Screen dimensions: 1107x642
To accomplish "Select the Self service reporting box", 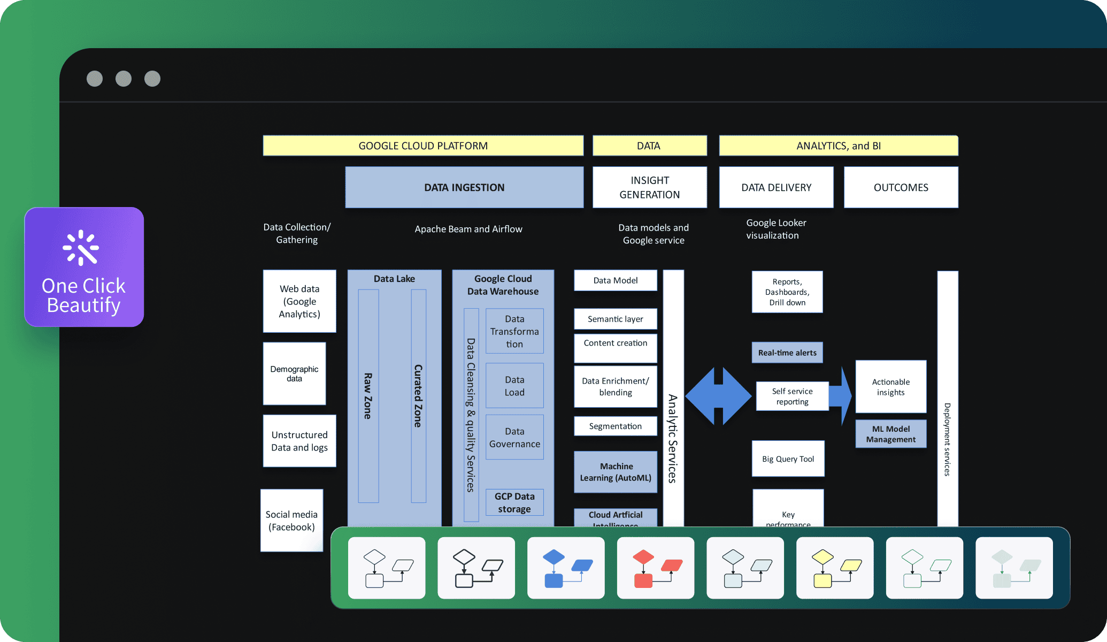I will point(792,396).
